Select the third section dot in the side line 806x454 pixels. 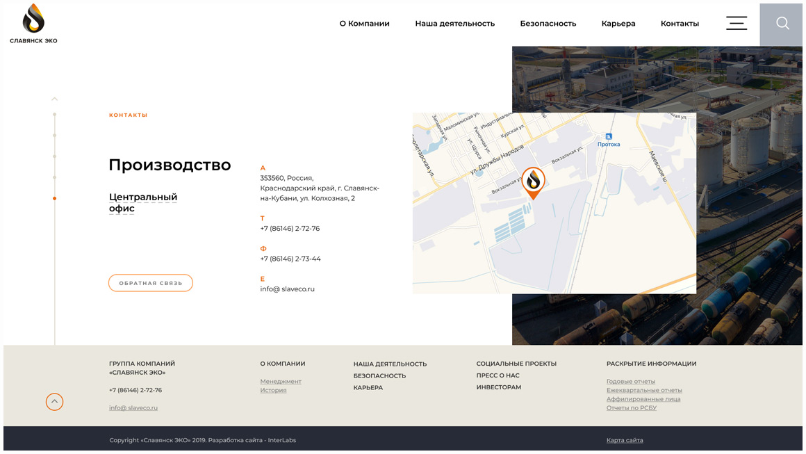(x=54, y=156)
